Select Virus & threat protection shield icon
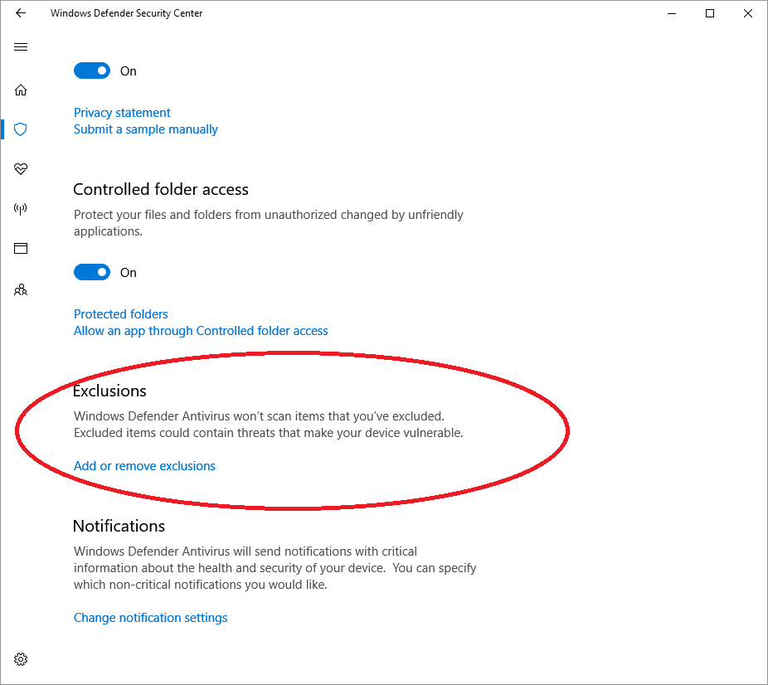Screen dimensions: 768x685 [x=21, y=129]
